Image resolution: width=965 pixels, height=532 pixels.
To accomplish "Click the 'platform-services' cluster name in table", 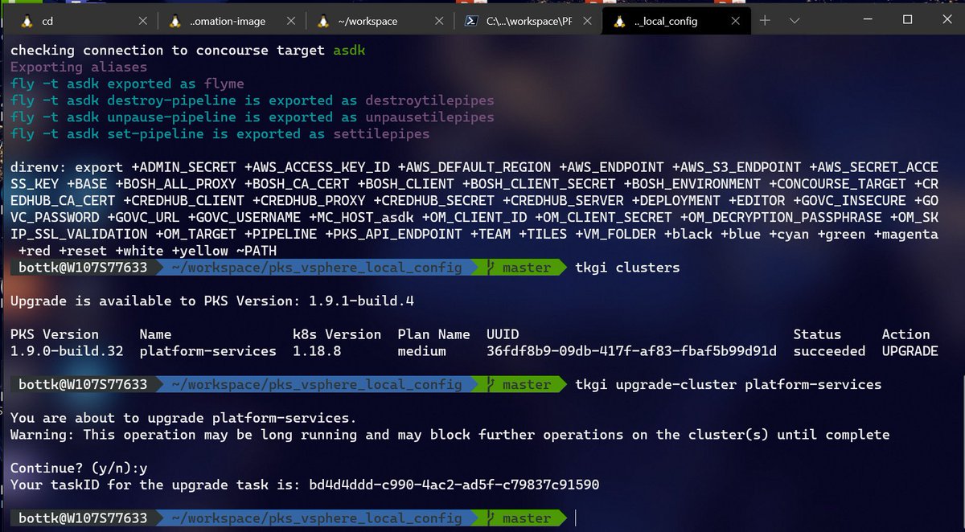I will click(x=207, y=351).
